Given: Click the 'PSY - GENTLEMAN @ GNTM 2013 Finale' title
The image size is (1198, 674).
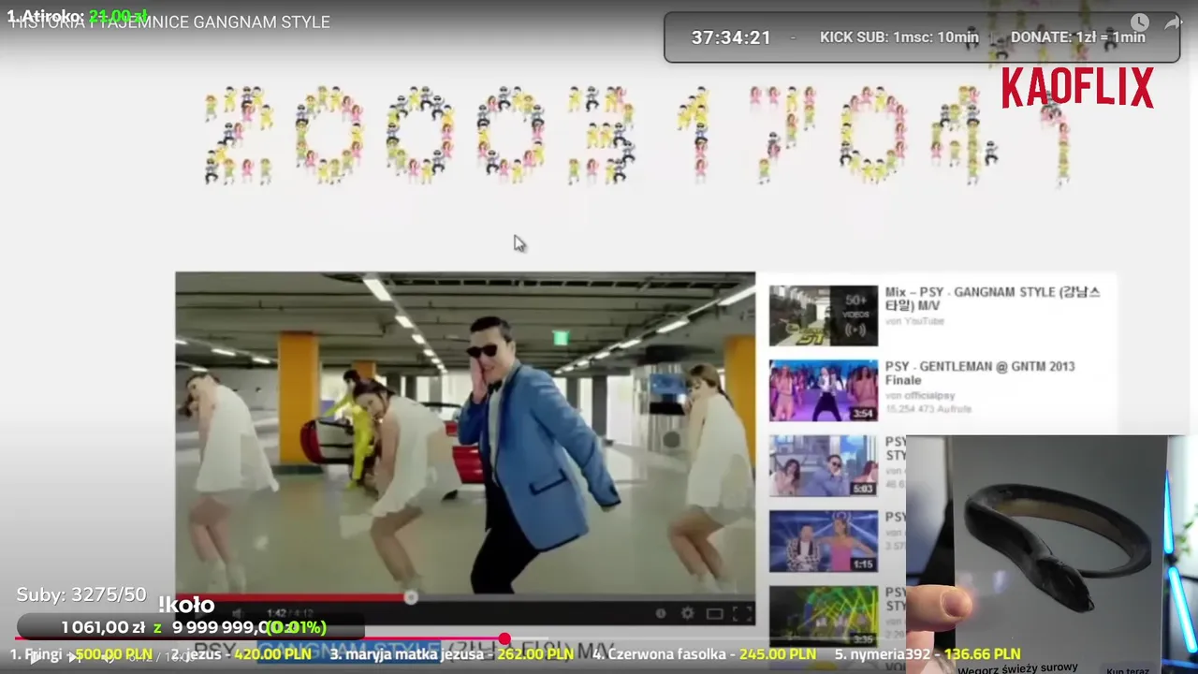Looking at the screenshot, I should click(980, 373).
